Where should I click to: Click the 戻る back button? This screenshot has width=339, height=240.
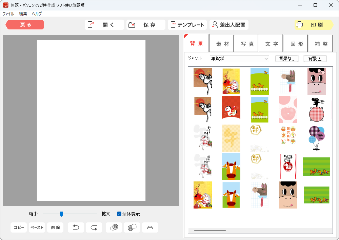click(x=25, y=25)
